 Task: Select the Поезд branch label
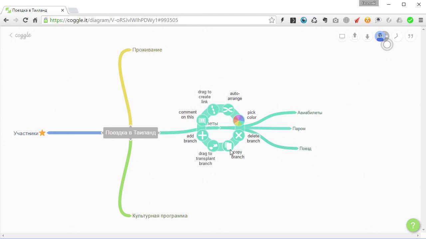(305, 148)
